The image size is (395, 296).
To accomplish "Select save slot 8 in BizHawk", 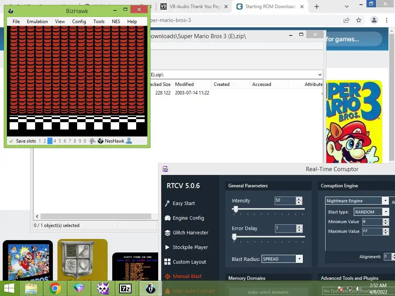I will point(75,141).
